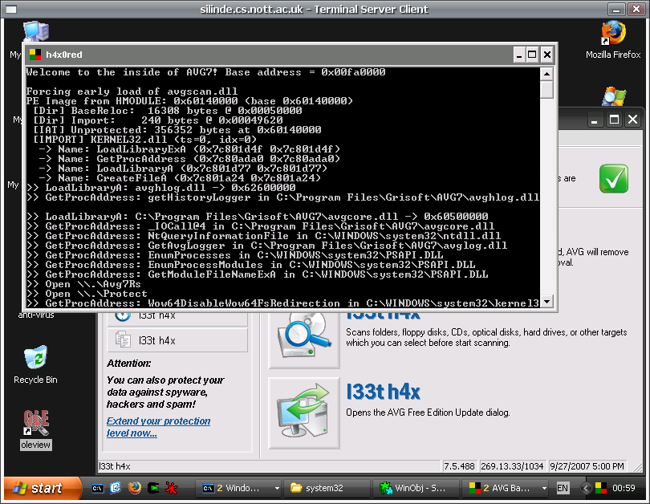Expand hidden system tray icons
Viewport: 650px width, 504px height.
(x=586, y=488)
